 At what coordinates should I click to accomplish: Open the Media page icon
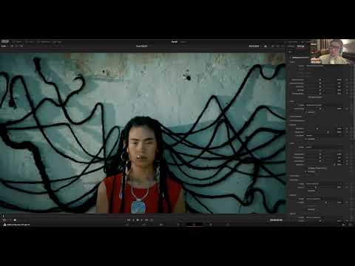[127, 225]
